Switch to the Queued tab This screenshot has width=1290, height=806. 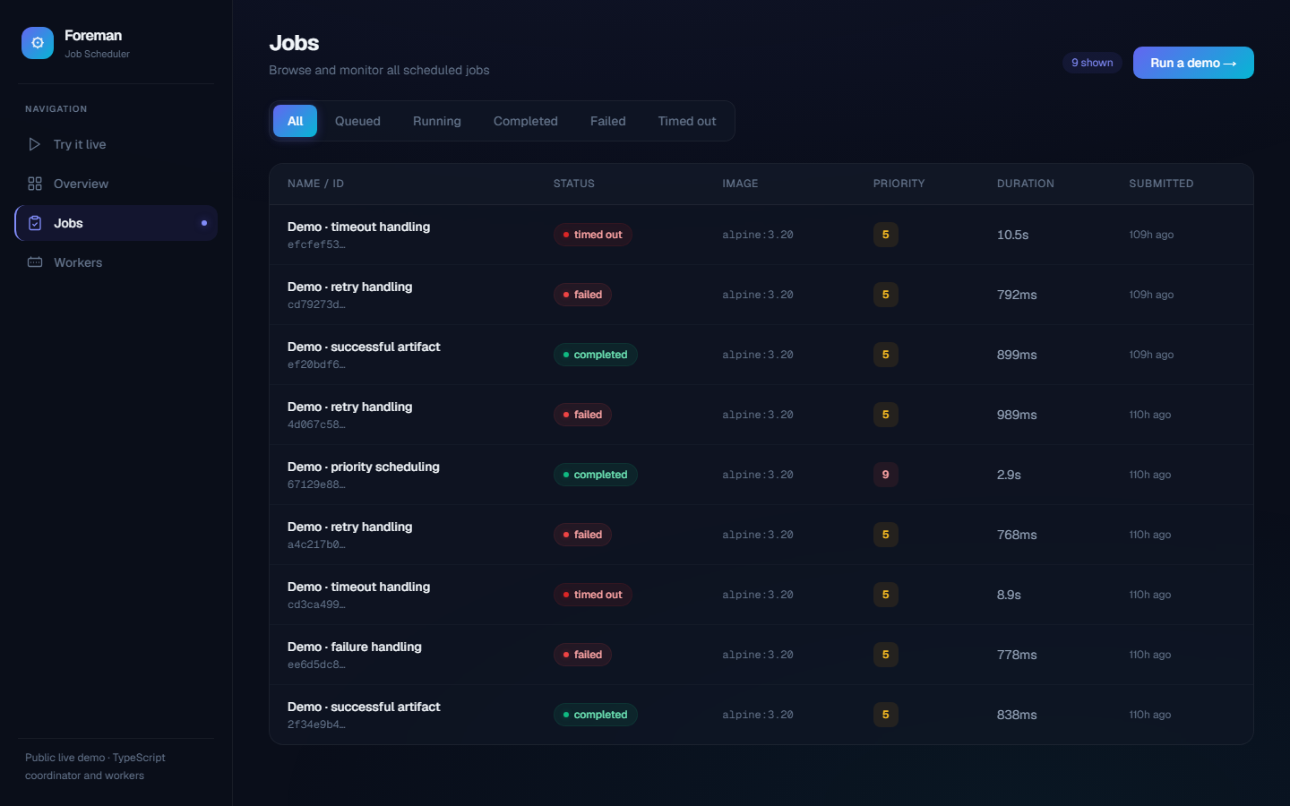coord(357,121)
